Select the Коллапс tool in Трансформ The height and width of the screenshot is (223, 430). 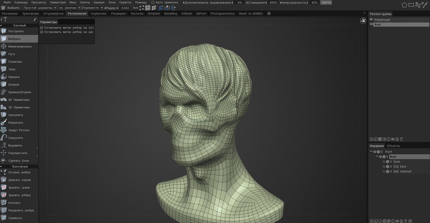14,203
